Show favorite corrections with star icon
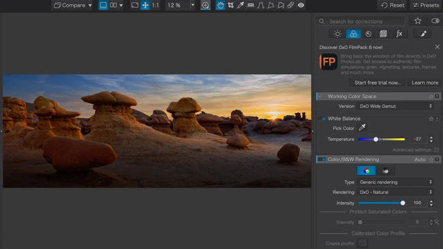443x249 pixels. tap(418, 20)
